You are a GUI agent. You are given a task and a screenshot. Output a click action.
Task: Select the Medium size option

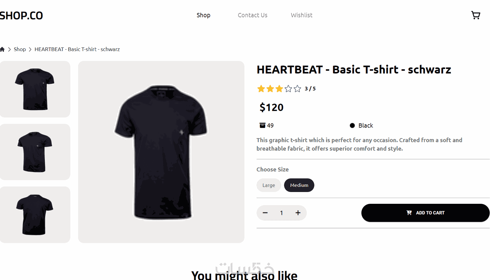click(x=299, y=185)
